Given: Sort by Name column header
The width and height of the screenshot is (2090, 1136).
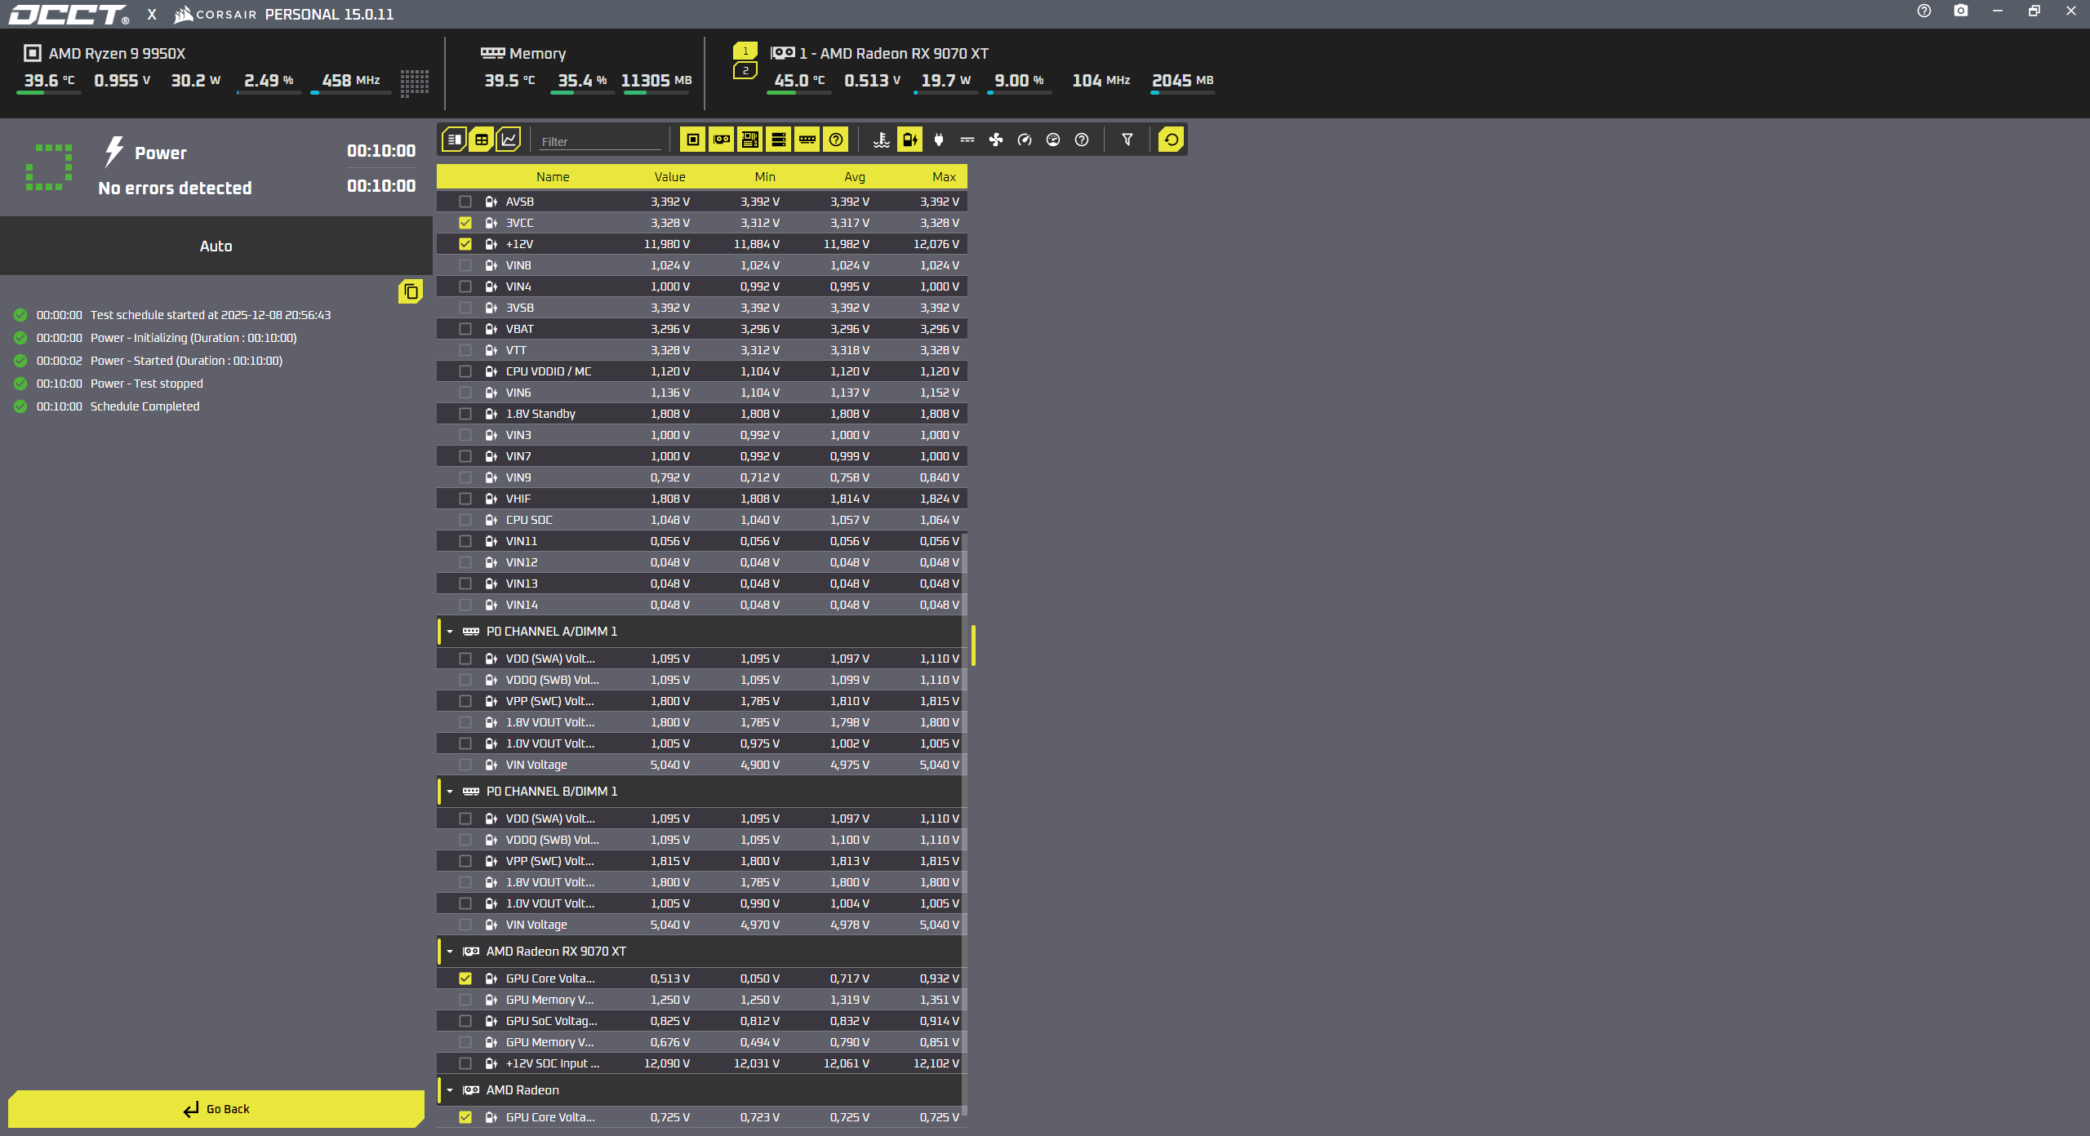Looking at the screenshot, I should (553, 176).
